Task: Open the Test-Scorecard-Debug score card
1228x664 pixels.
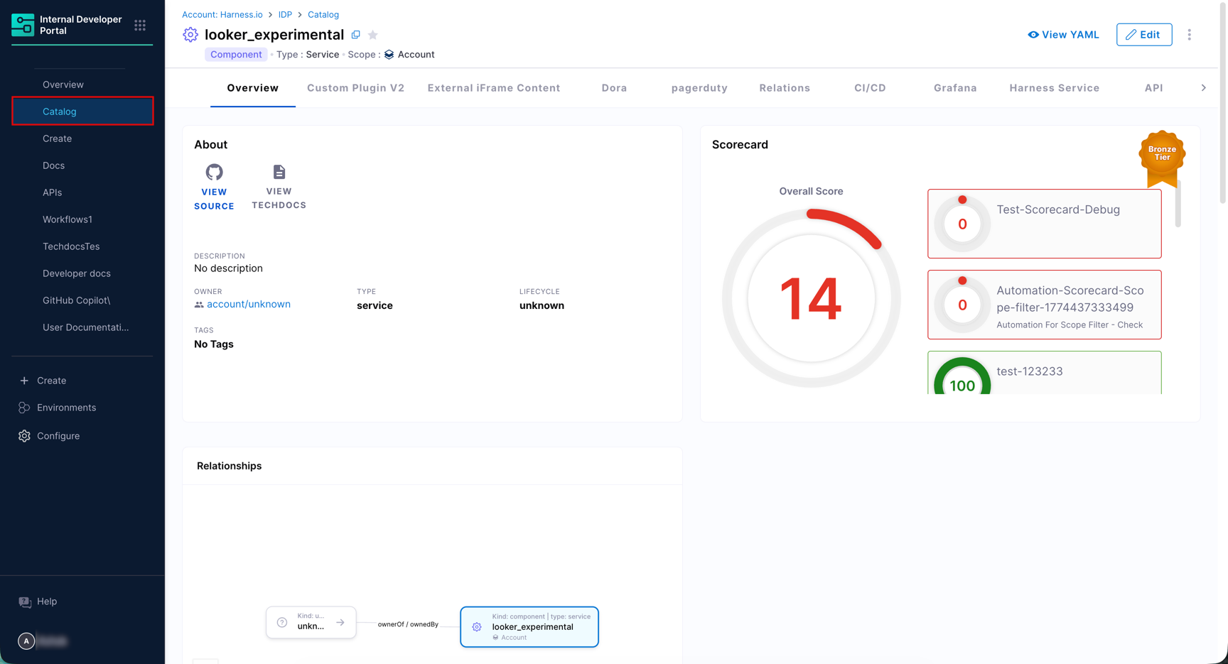Action: (1044, 224)
